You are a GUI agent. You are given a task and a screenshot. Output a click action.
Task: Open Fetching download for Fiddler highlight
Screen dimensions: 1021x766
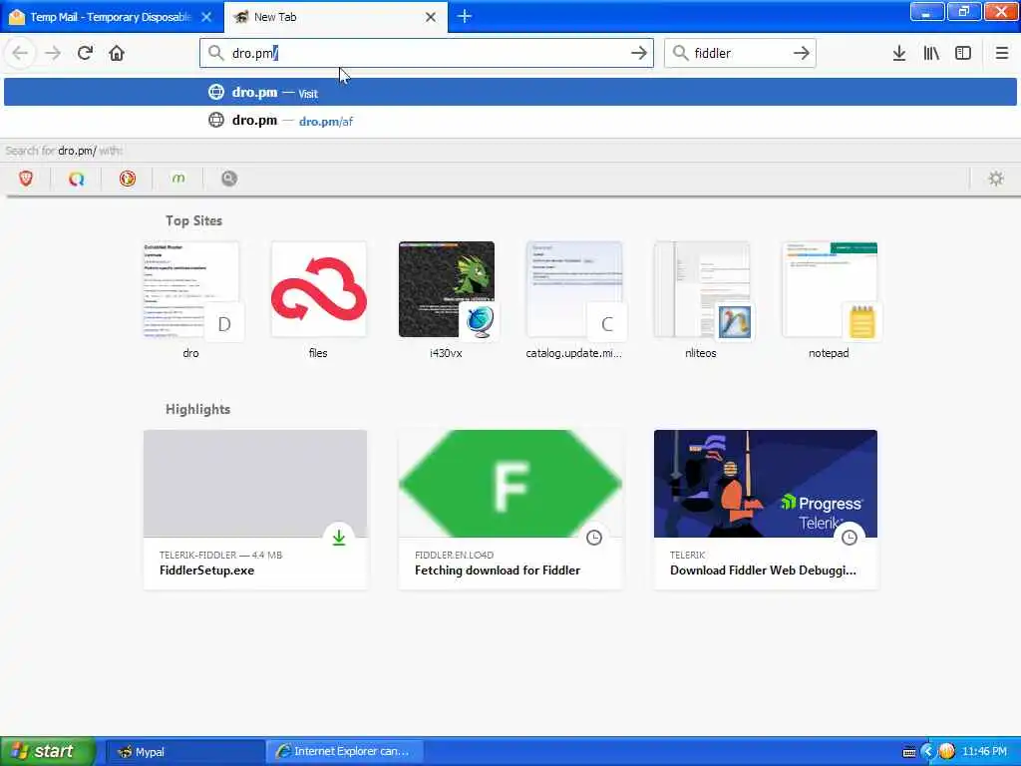coord(510,510)
